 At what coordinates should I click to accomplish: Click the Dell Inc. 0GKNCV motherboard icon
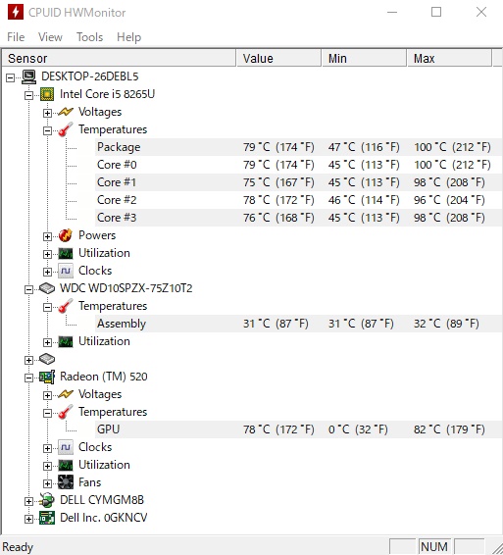coord(47,518)
